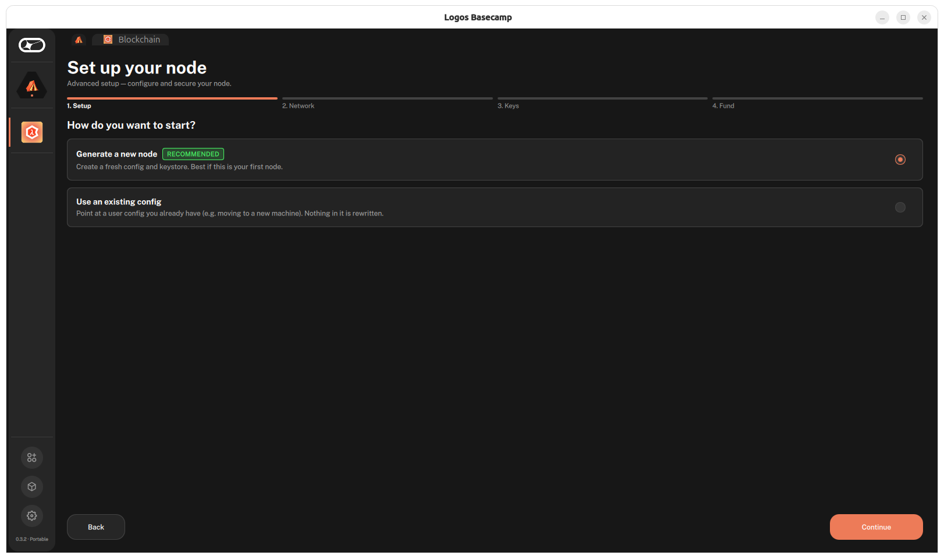Click the Advanced setup subtitle text
Screen dimensions: 944x559
(x=149, y=84)
